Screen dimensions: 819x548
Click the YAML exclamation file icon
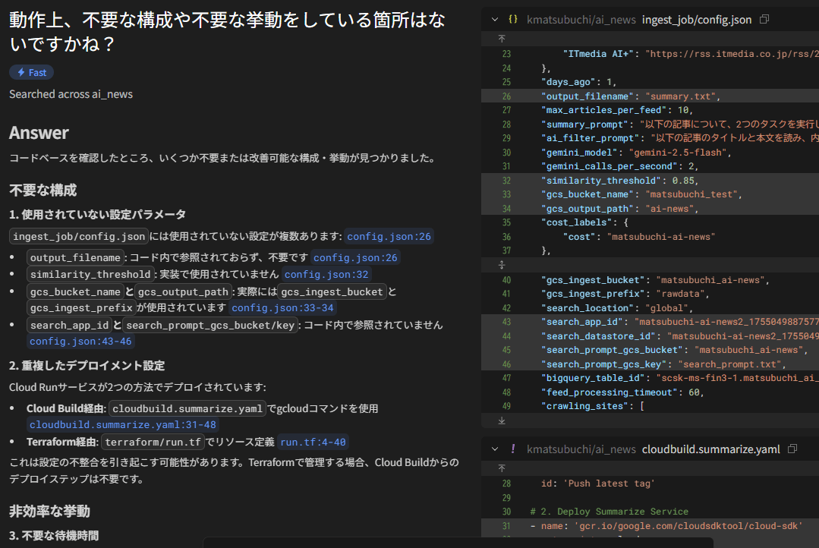point(513,449)
